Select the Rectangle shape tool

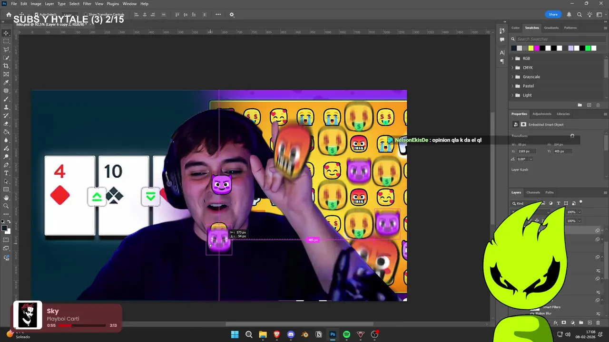coord(6,190)
